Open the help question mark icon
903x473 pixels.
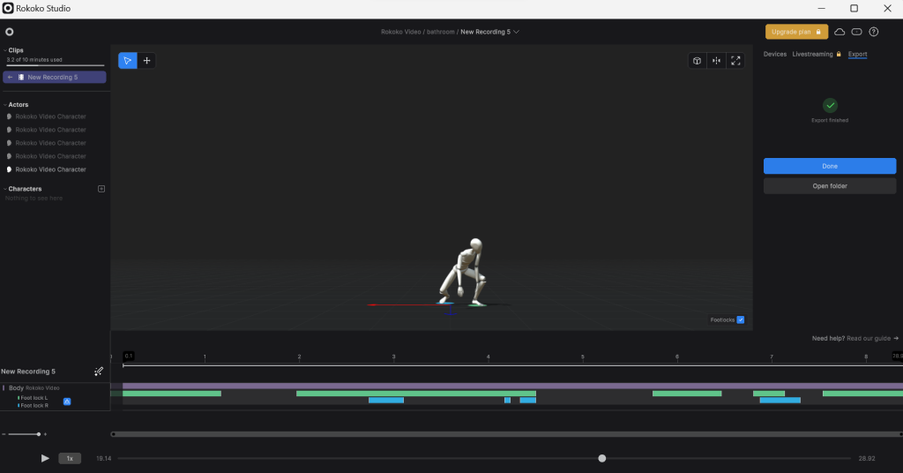[874, 32]
